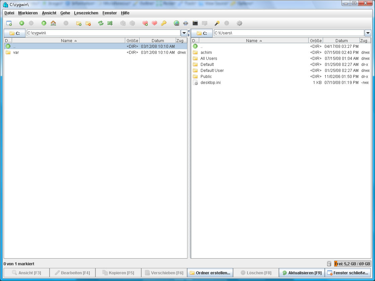The image size is (375, 281).
Task: Select the Default folder row
Action: tap(281, 65)
